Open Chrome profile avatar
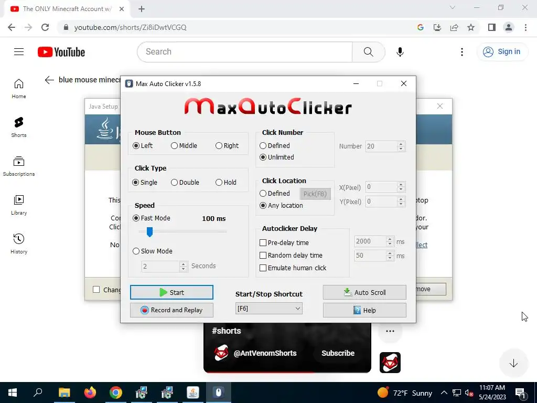Image resolution: width=537 pixels, height=403 pixels. click(x=509, y=27)
